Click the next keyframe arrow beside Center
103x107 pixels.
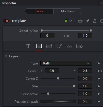[x=102, y=71]
